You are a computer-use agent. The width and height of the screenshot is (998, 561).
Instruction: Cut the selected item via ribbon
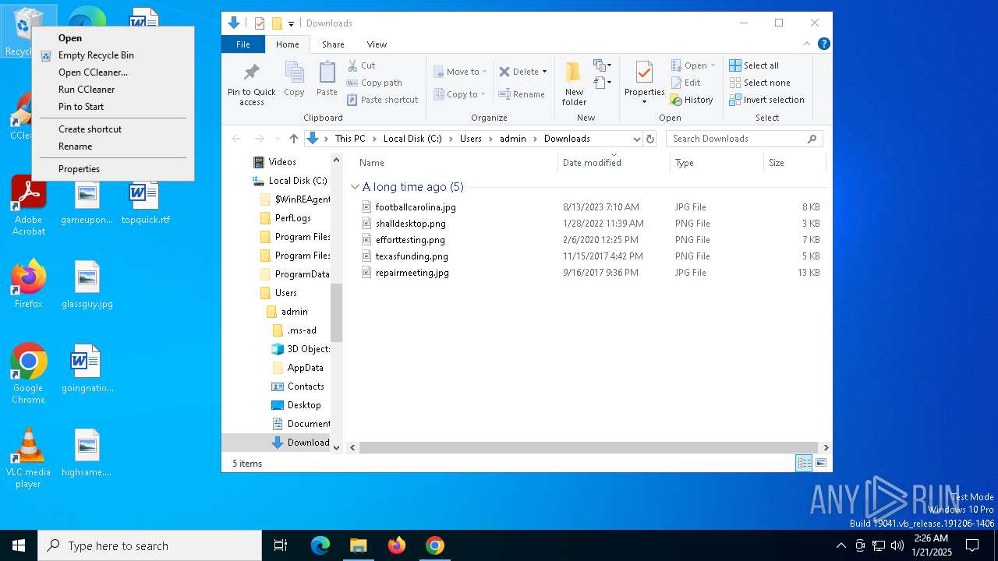coord(362,65)
